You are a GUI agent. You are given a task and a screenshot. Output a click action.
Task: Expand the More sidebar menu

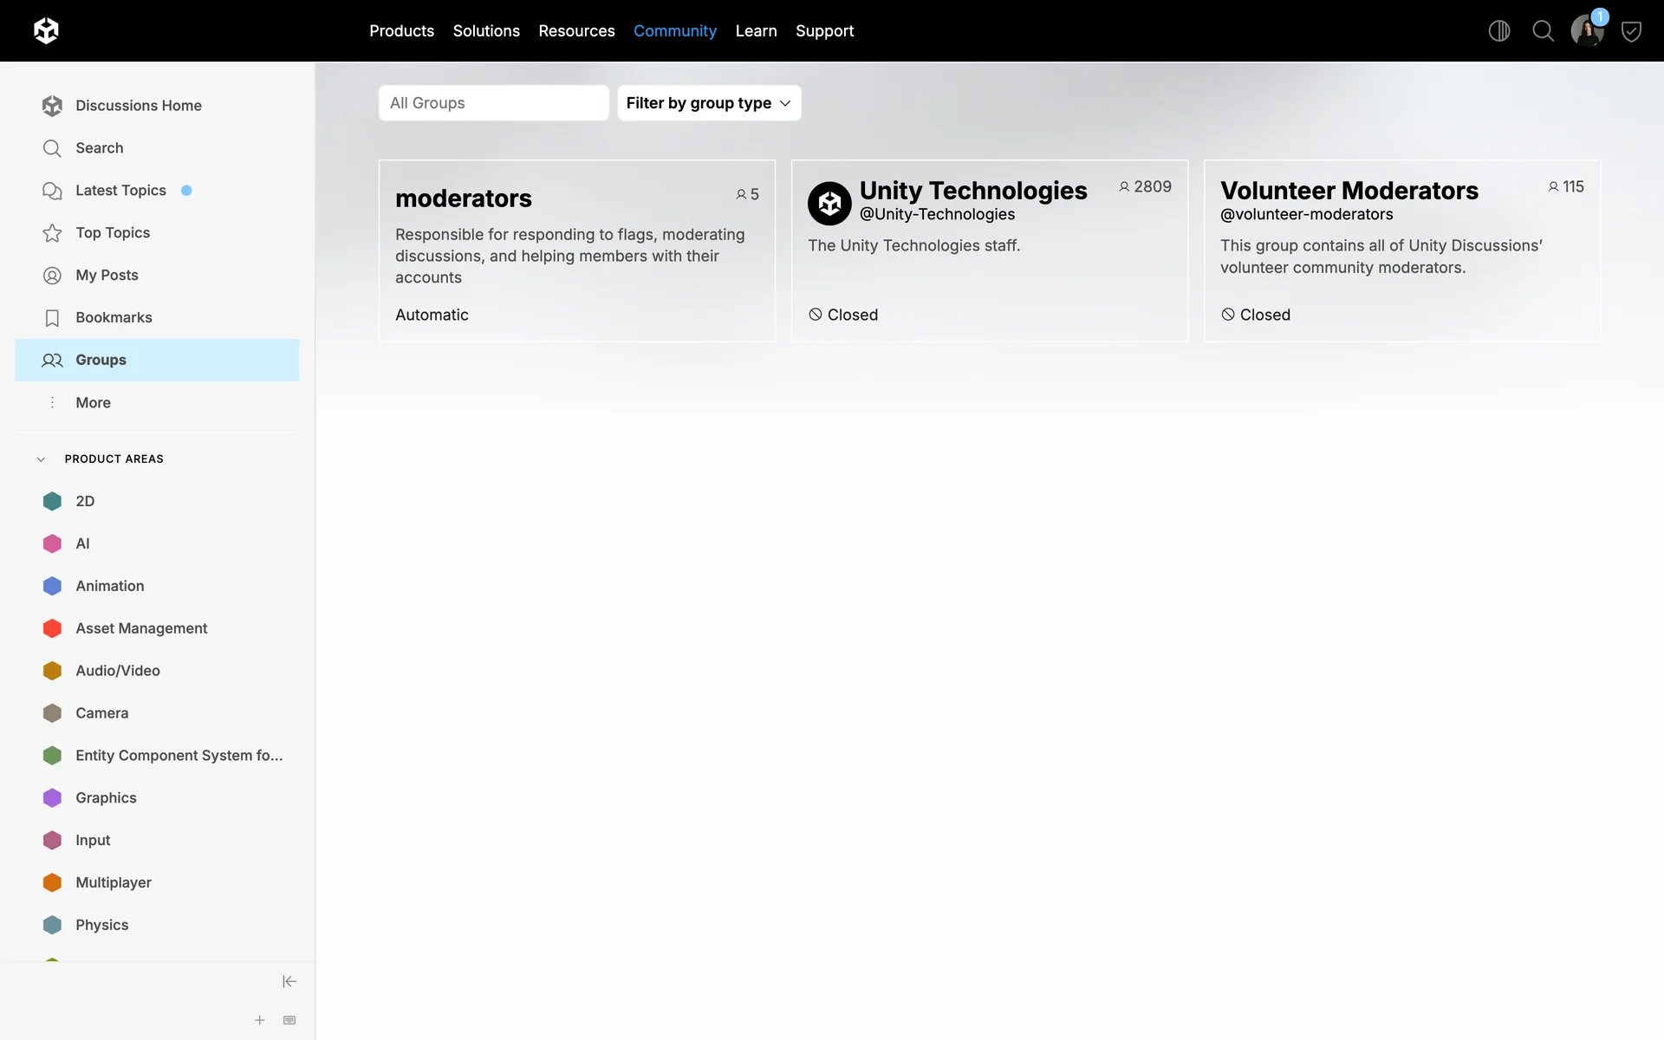coord(93,402)
